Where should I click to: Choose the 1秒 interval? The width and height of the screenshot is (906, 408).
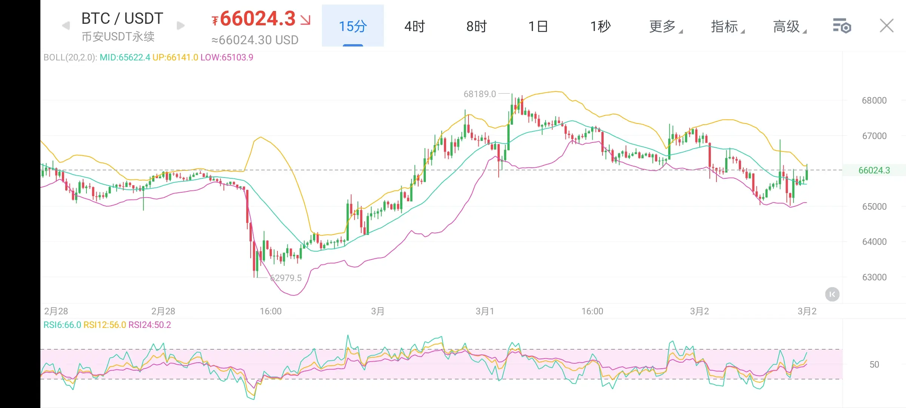pyautogui.click(x=600, y=26)
